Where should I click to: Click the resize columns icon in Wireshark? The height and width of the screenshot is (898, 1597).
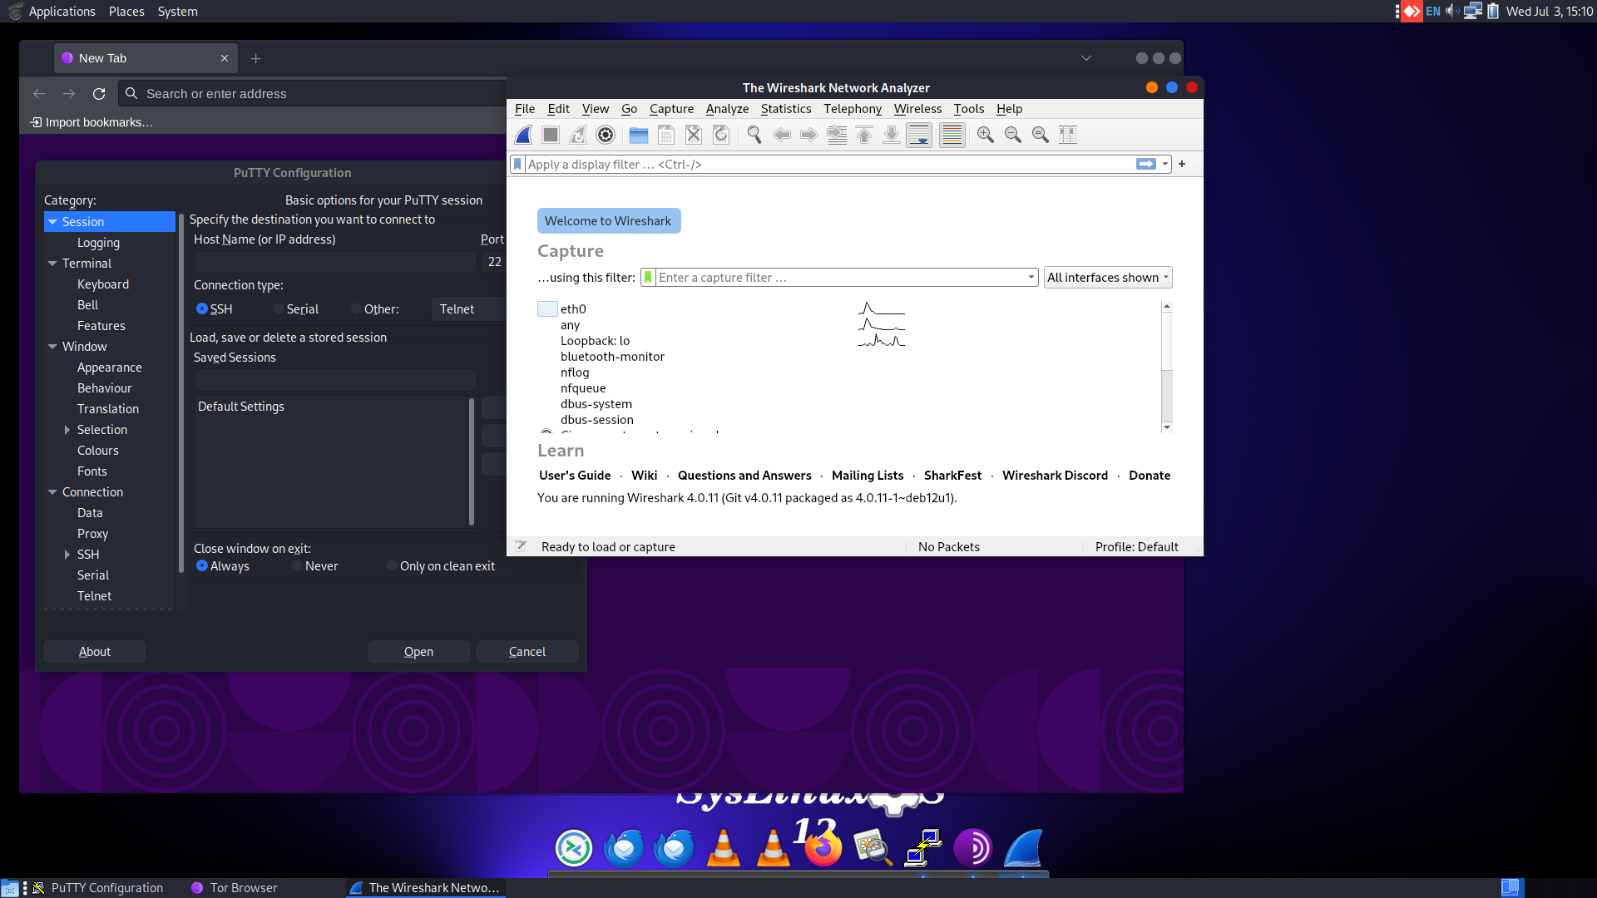tap(1068, 135)
